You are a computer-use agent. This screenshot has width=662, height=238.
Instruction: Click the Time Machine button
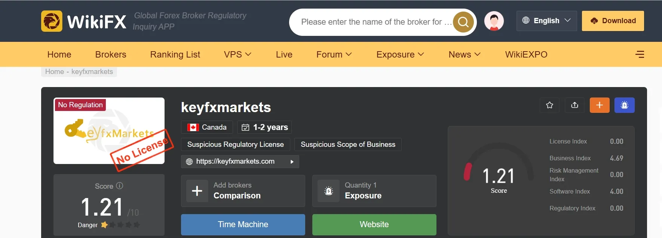243,225
